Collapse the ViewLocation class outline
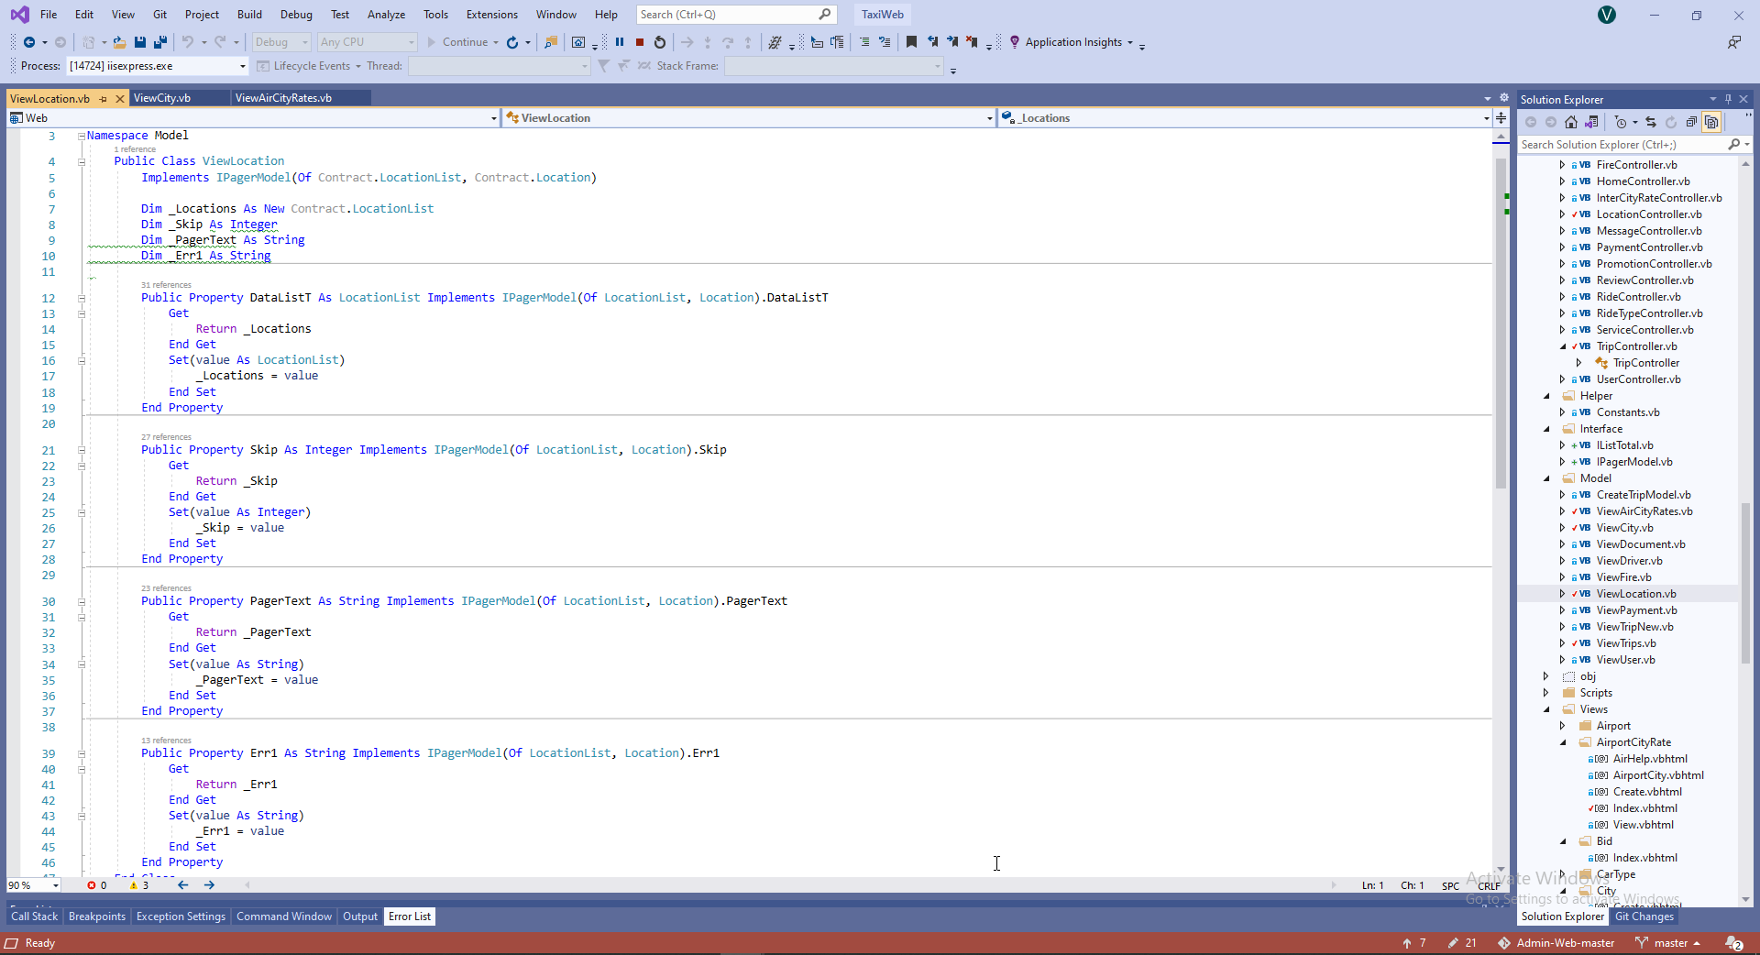Viewport: 1760px width, 955px height. [x=82, y=161]
